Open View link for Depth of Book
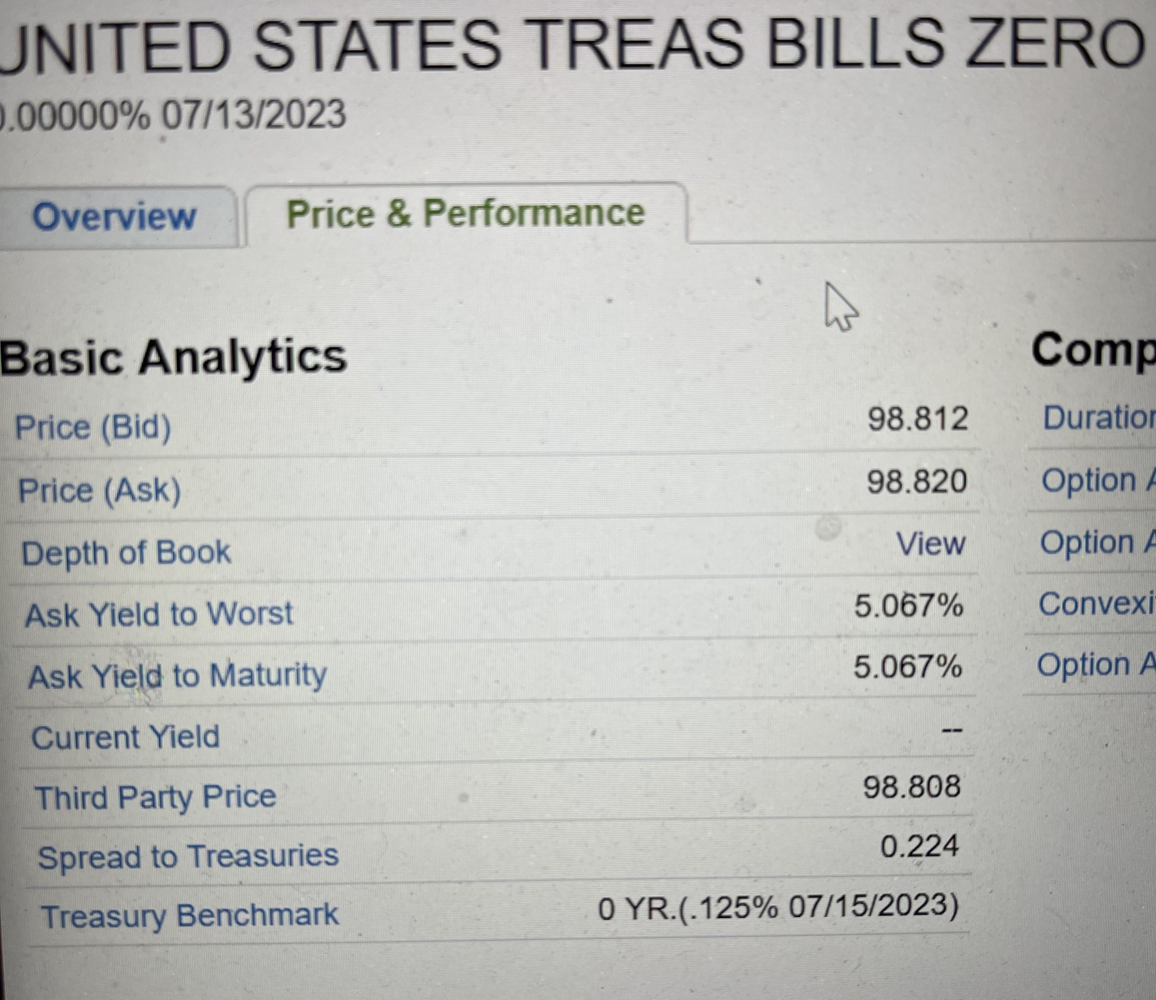The image size is (1156, 1000). click(930, 543)
